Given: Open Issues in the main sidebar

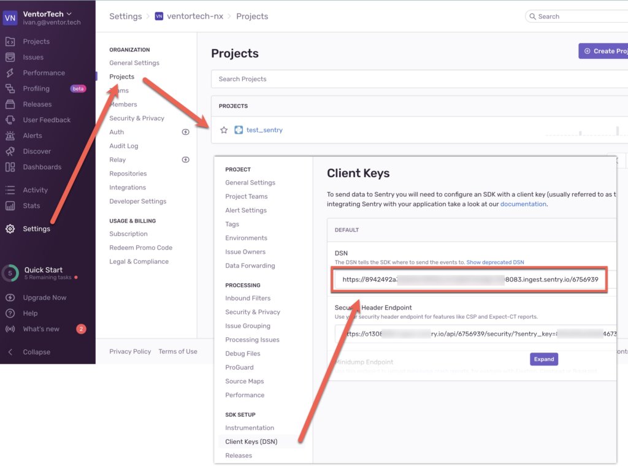Looking at the screenshot, I should pos(33,57).
